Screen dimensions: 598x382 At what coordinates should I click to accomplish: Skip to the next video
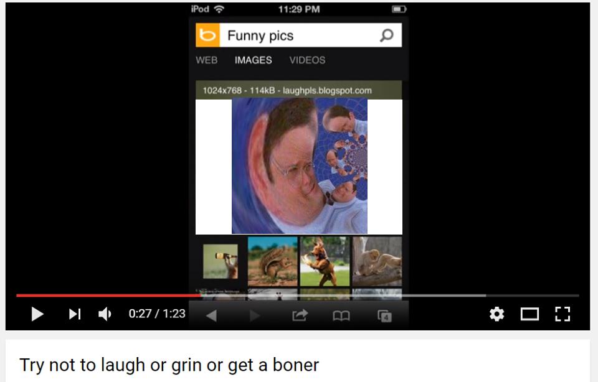(75, 314)
